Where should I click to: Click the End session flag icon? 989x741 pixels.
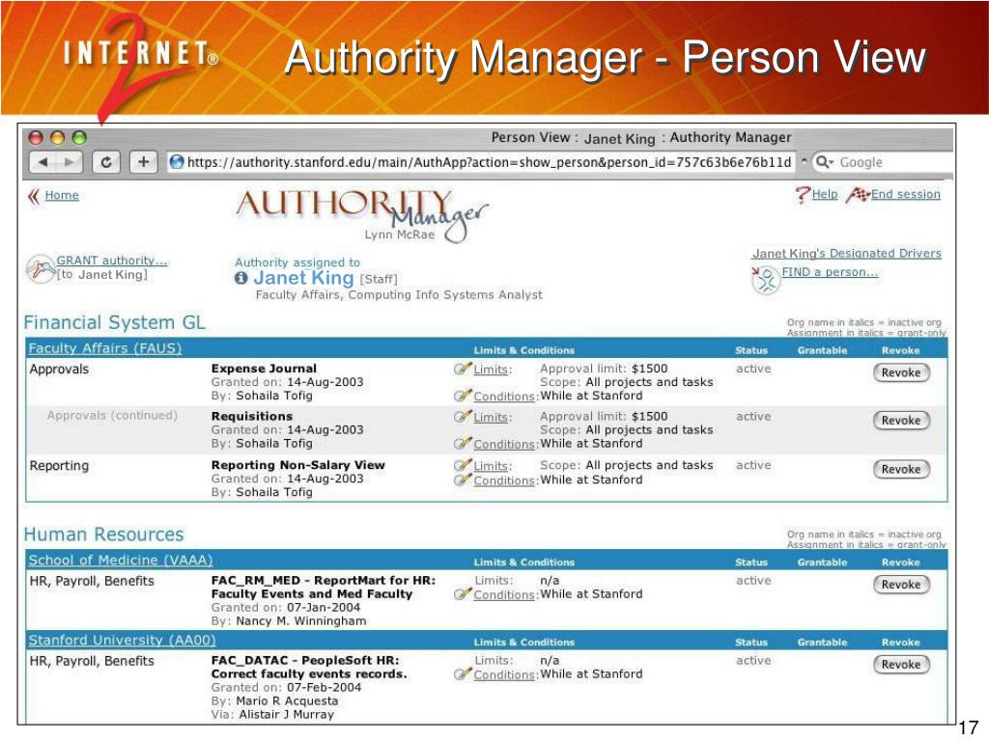point(858,195)
